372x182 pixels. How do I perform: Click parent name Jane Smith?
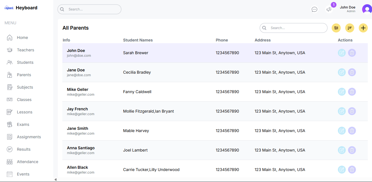coord(78,128)
